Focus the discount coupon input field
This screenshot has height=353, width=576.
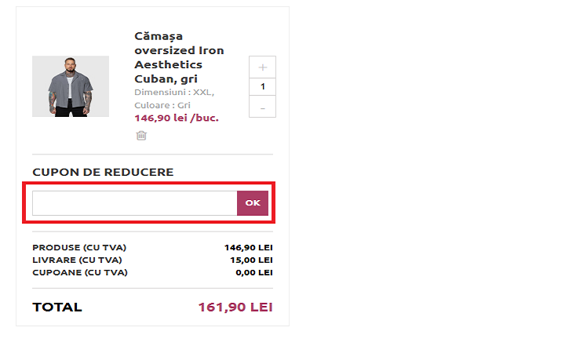(134, 203)
